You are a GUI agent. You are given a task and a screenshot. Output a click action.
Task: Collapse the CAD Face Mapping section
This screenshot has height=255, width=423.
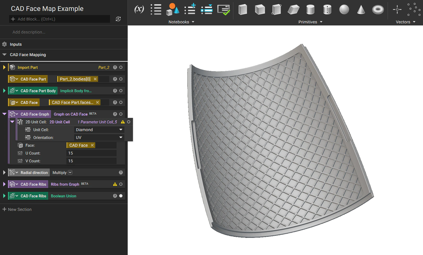[4, 55]
